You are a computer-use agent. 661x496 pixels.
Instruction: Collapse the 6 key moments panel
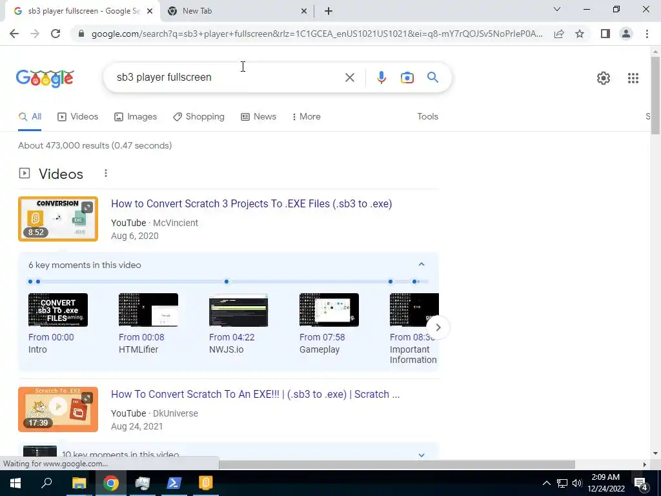click(421, 264)
